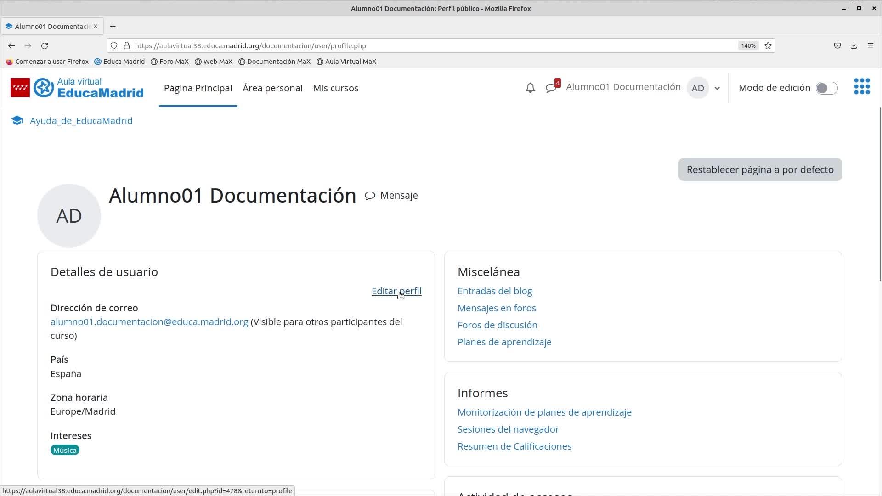
Task: Click the Editar perfil link
Action: coord(396,291)
